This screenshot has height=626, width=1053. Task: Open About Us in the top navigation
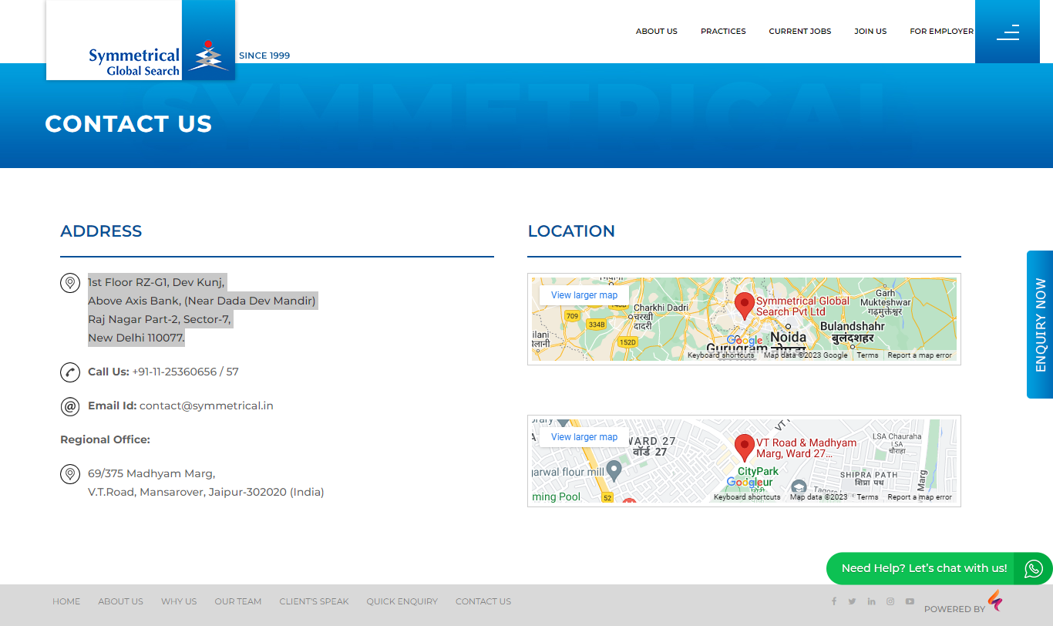tap(657, 32)
